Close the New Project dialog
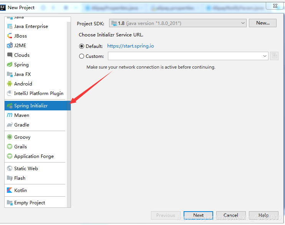The height and width of the screenshot is (225, 285). pos(275,6)
